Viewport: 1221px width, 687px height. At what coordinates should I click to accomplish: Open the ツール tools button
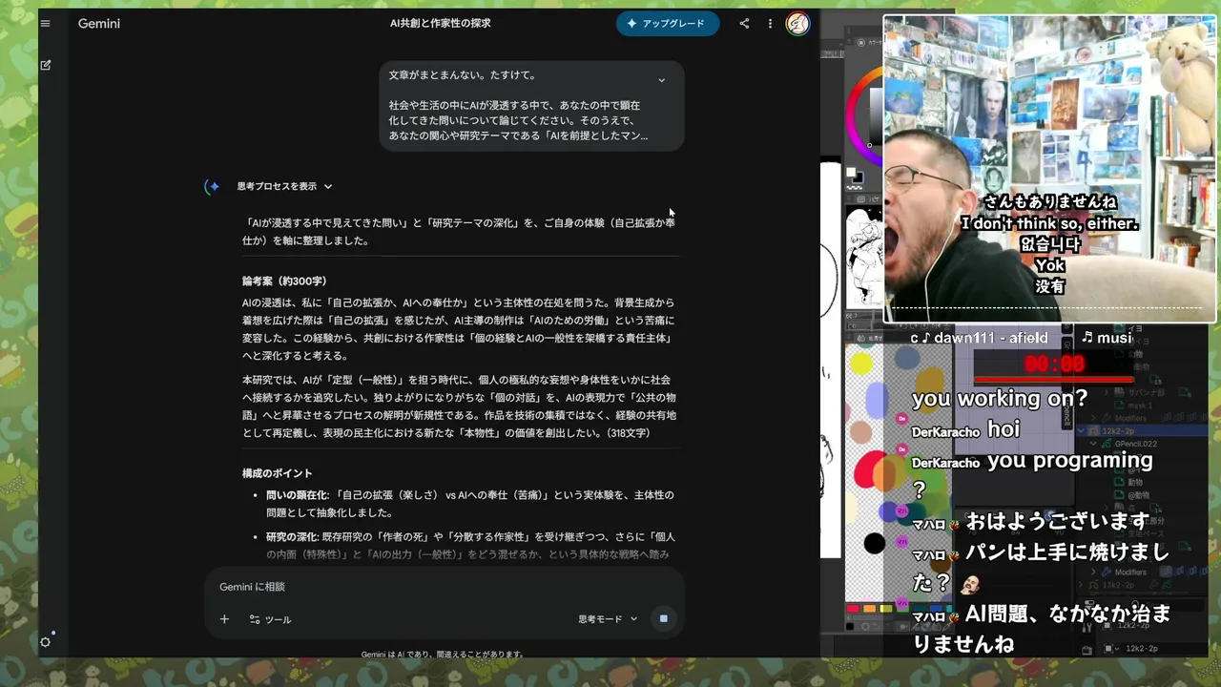tap(270, 619)
